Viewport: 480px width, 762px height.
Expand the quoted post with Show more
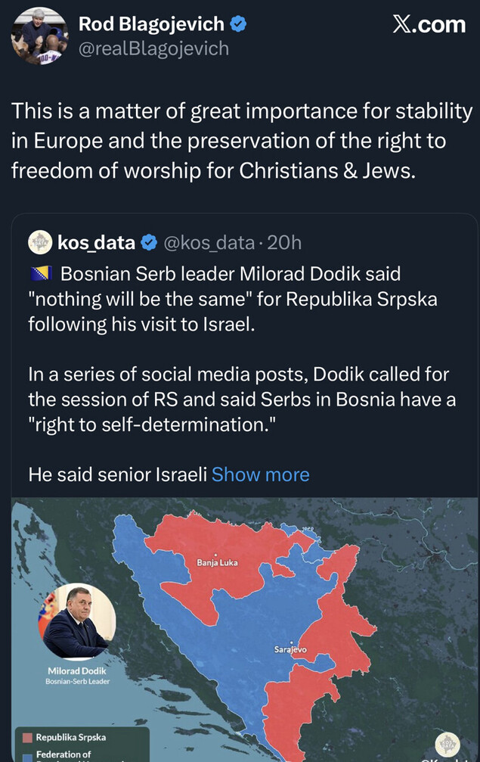click(x=260, y=474)
